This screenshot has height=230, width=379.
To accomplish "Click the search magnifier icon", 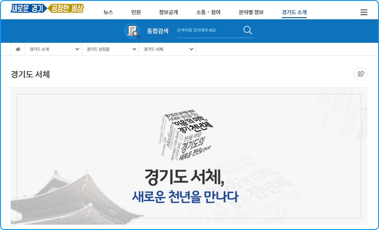I will coord(247,30).
